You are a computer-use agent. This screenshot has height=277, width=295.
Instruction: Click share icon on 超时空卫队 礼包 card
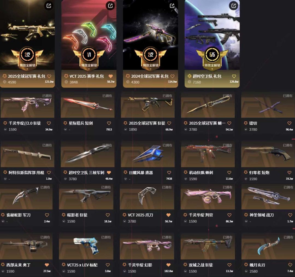[x=234, y=6]
